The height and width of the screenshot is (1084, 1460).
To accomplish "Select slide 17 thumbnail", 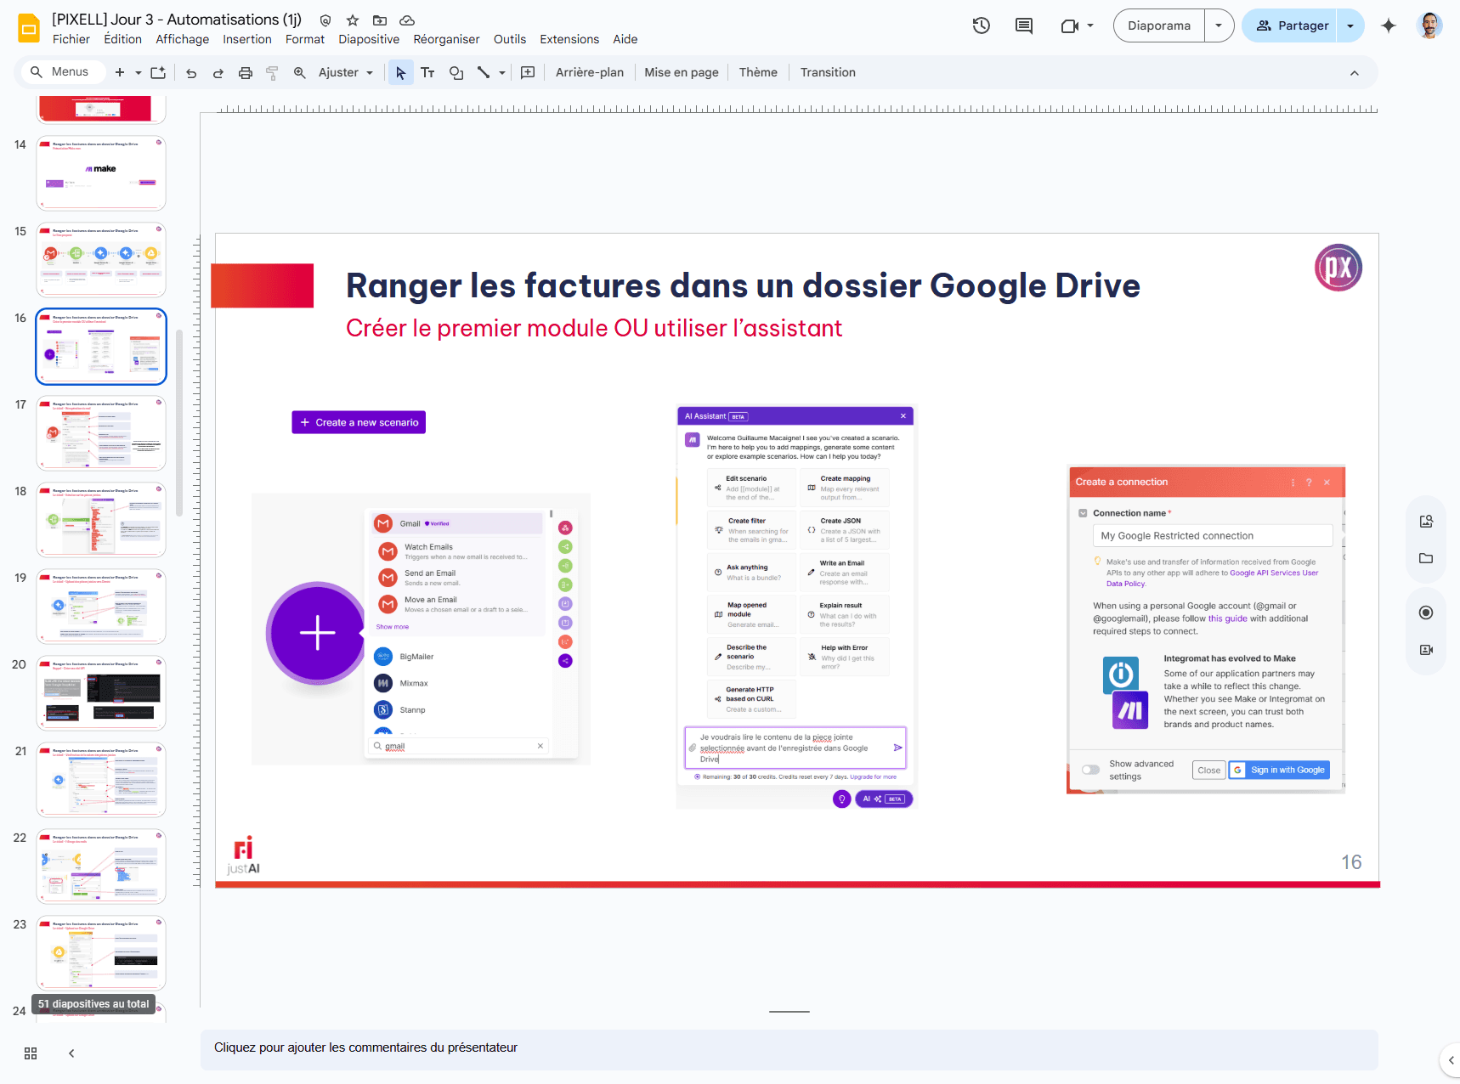I will click(101, 433).
